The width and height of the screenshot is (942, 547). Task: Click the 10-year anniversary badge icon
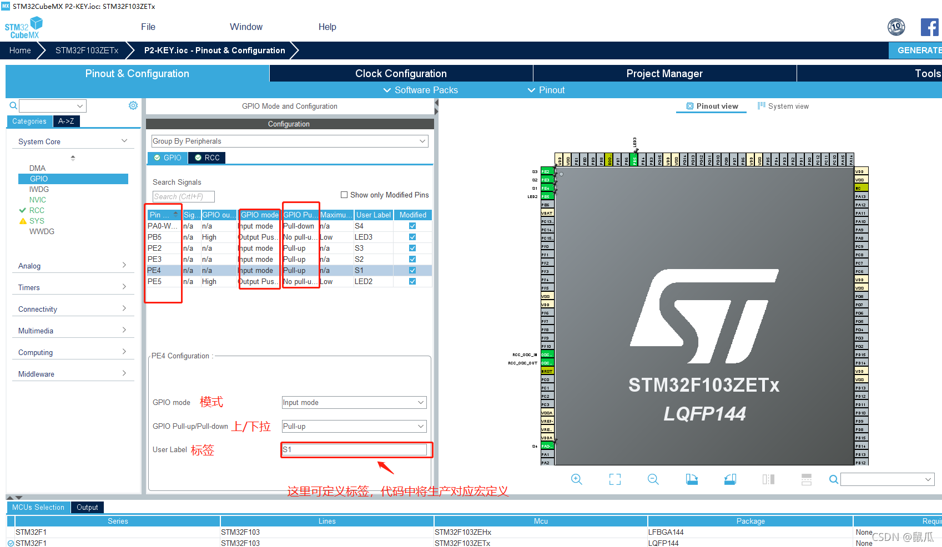[896, 27]
